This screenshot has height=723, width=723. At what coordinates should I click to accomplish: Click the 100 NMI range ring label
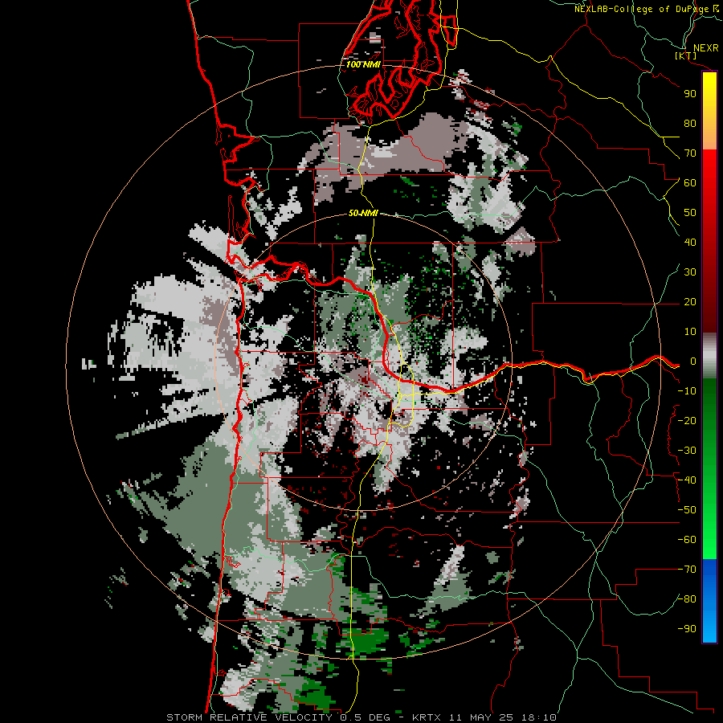(x=363, y=64)
